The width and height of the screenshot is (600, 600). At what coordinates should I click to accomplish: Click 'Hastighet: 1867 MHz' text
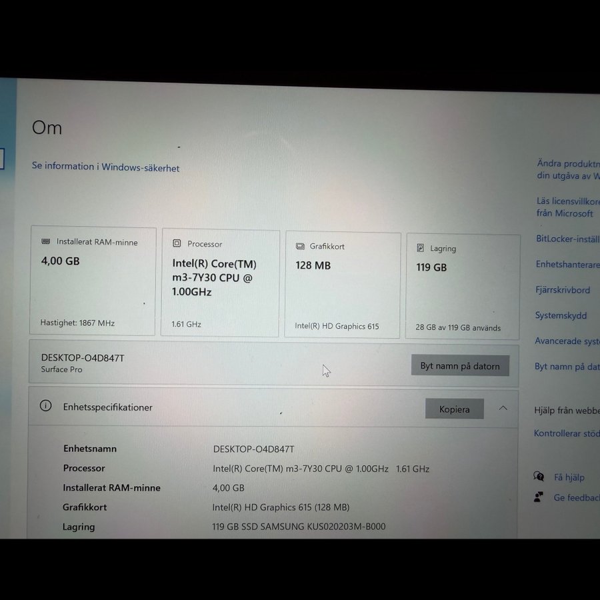click(77, 323)
